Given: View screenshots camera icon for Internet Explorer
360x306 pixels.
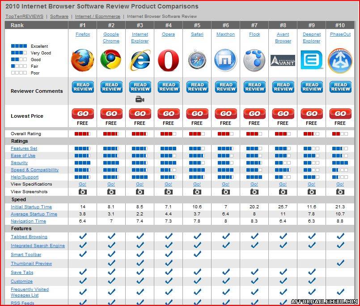Looking at the screenshot, I should coord(140,192).
